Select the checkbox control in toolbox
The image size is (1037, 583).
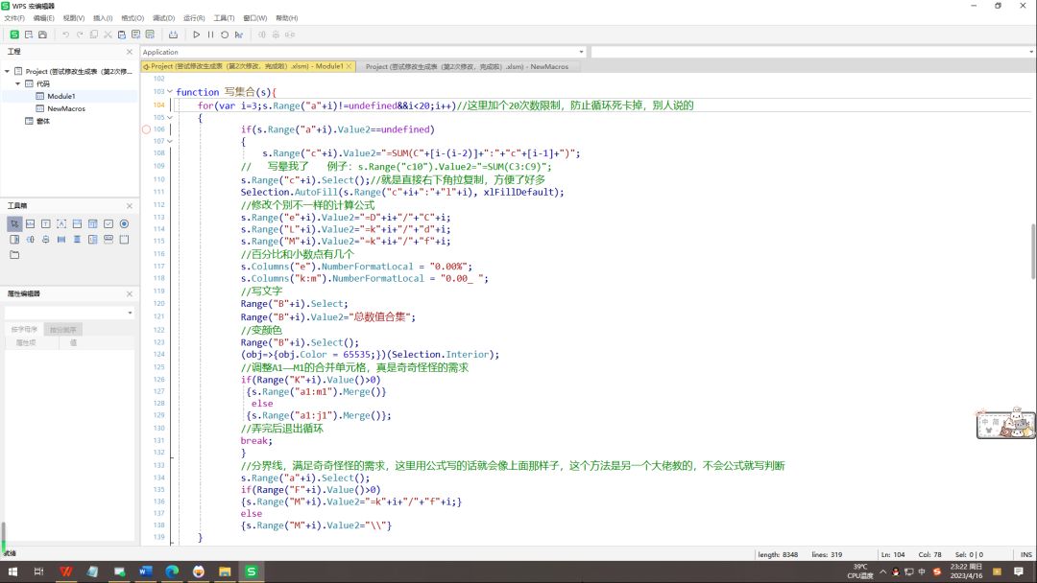pos(109,223)
